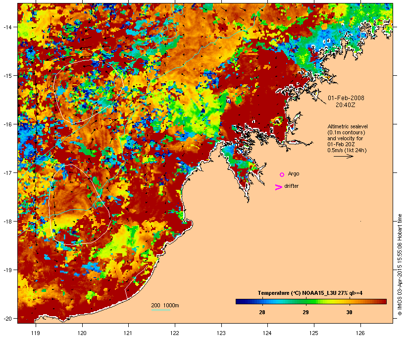Click the '0.5m/s (1kt 24h)' caption text
This screenshot has height=337, width=406.
(x=347, y=150)
